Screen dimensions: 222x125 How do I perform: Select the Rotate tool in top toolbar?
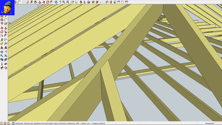[x=48, y=2]
